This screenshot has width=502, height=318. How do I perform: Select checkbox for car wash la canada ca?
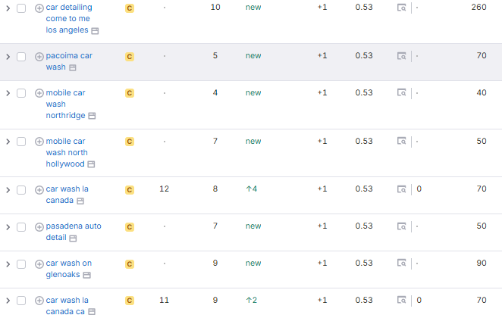tap(21, 301)
